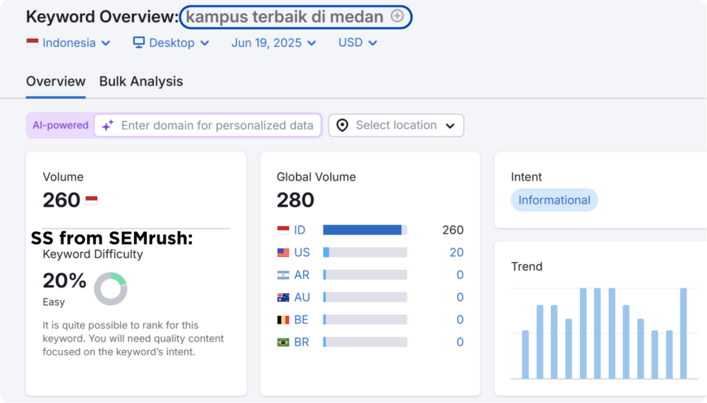The width and height of the screenshot is (707, 403).
Task: Open the Indonesia country dropdown
Action: 68,43
